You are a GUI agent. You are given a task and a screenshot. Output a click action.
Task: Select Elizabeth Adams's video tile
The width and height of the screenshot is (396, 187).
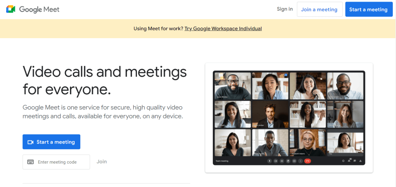[308, 143]
